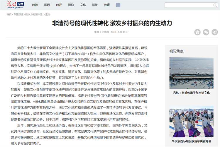Viewport: 220px width, 147px height.
Task: Open the 国际 nav item
Action: point(47,5)
